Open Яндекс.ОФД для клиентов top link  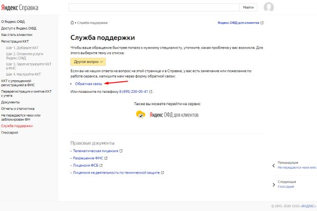tap(237, 23)
